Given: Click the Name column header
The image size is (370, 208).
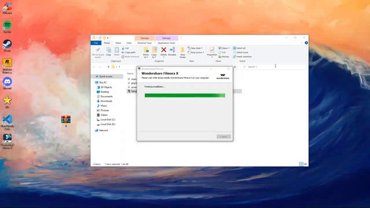Looking at the screenshot, I should (x=131, y=73).
